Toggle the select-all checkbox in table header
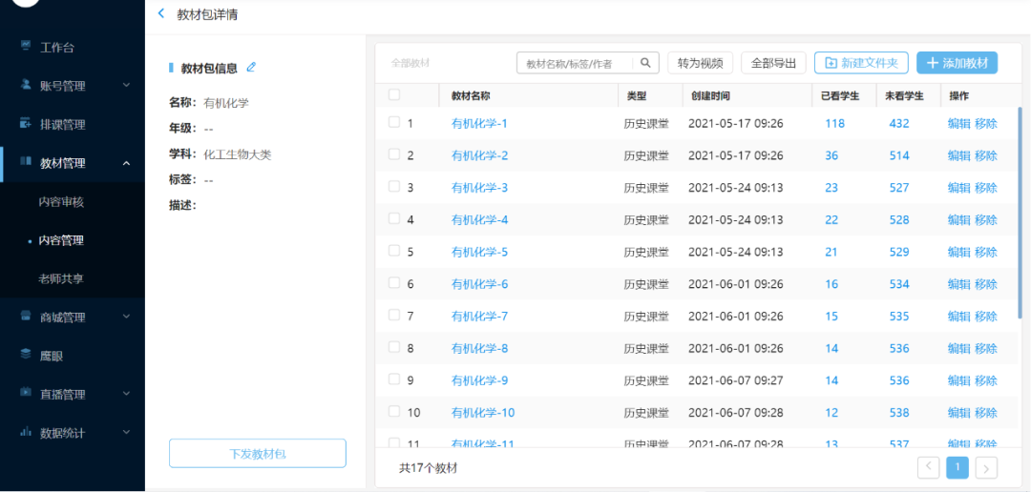 tap(394, 95)
